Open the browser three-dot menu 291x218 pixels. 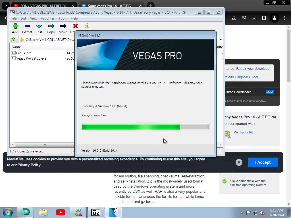coord(285,18)
